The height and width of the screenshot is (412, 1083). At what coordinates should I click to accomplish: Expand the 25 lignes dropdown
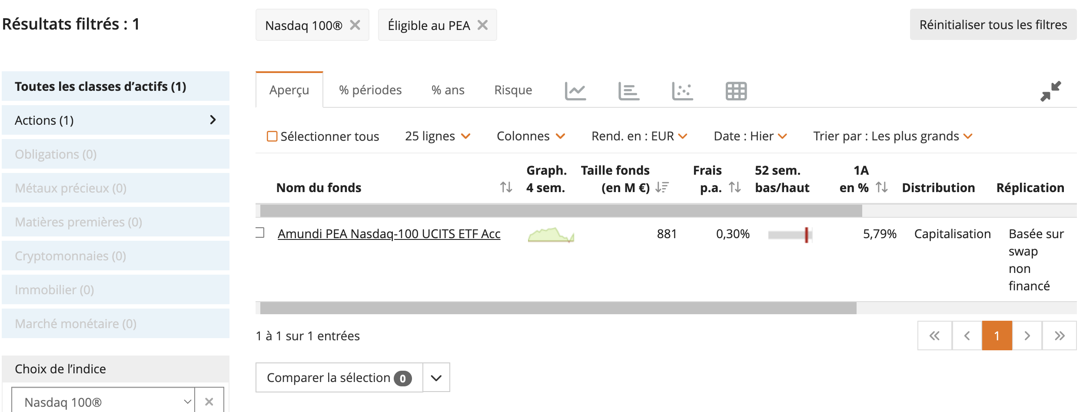(x=438, y=136)
